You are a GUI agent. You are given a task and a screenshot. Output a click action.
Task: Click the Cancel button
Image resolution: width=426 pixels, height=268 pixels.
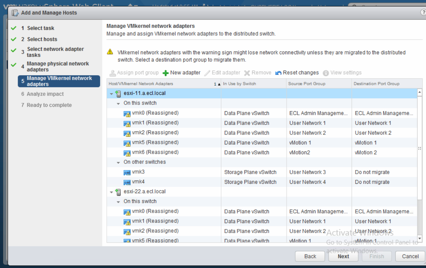pyautogui.click(x=410, y=256)
